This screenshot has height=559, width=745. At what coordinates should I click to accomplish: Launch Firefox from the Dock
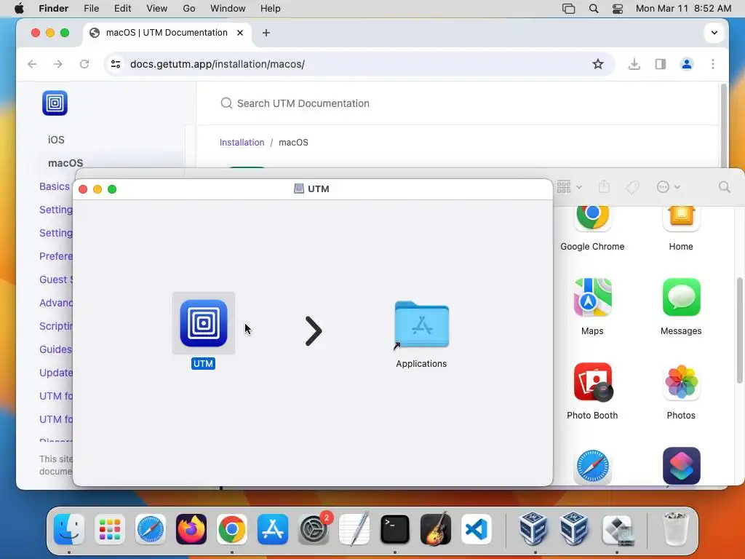[x=191, y=529]
